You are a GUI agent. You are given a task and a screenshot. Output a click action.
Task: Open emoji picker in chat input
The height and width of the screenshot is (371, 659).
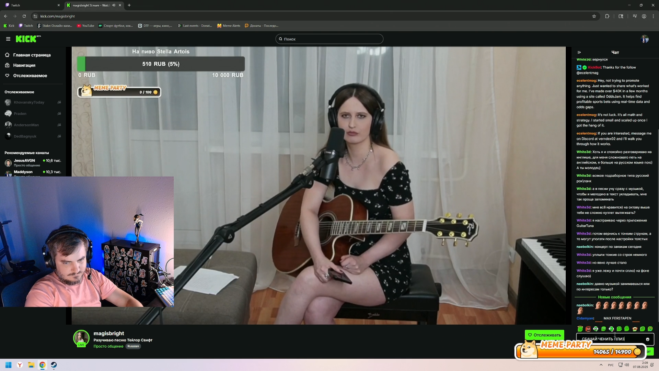(x=648, y=339)
